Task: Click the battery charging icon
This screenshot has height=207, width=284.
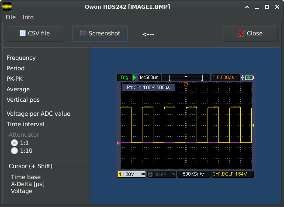Action: [249, 78]
